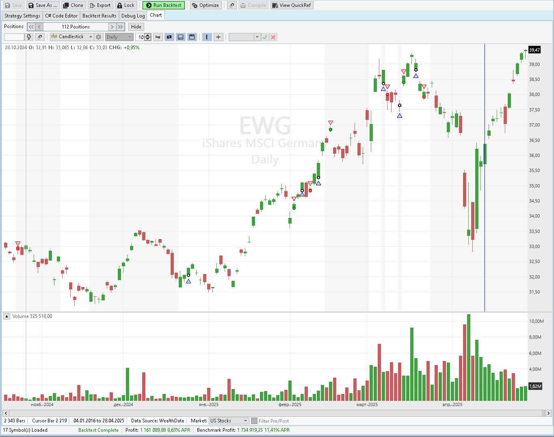Open the Market US Stocks dropdown
The image size is (554, 437).
[x=229, y=421]
